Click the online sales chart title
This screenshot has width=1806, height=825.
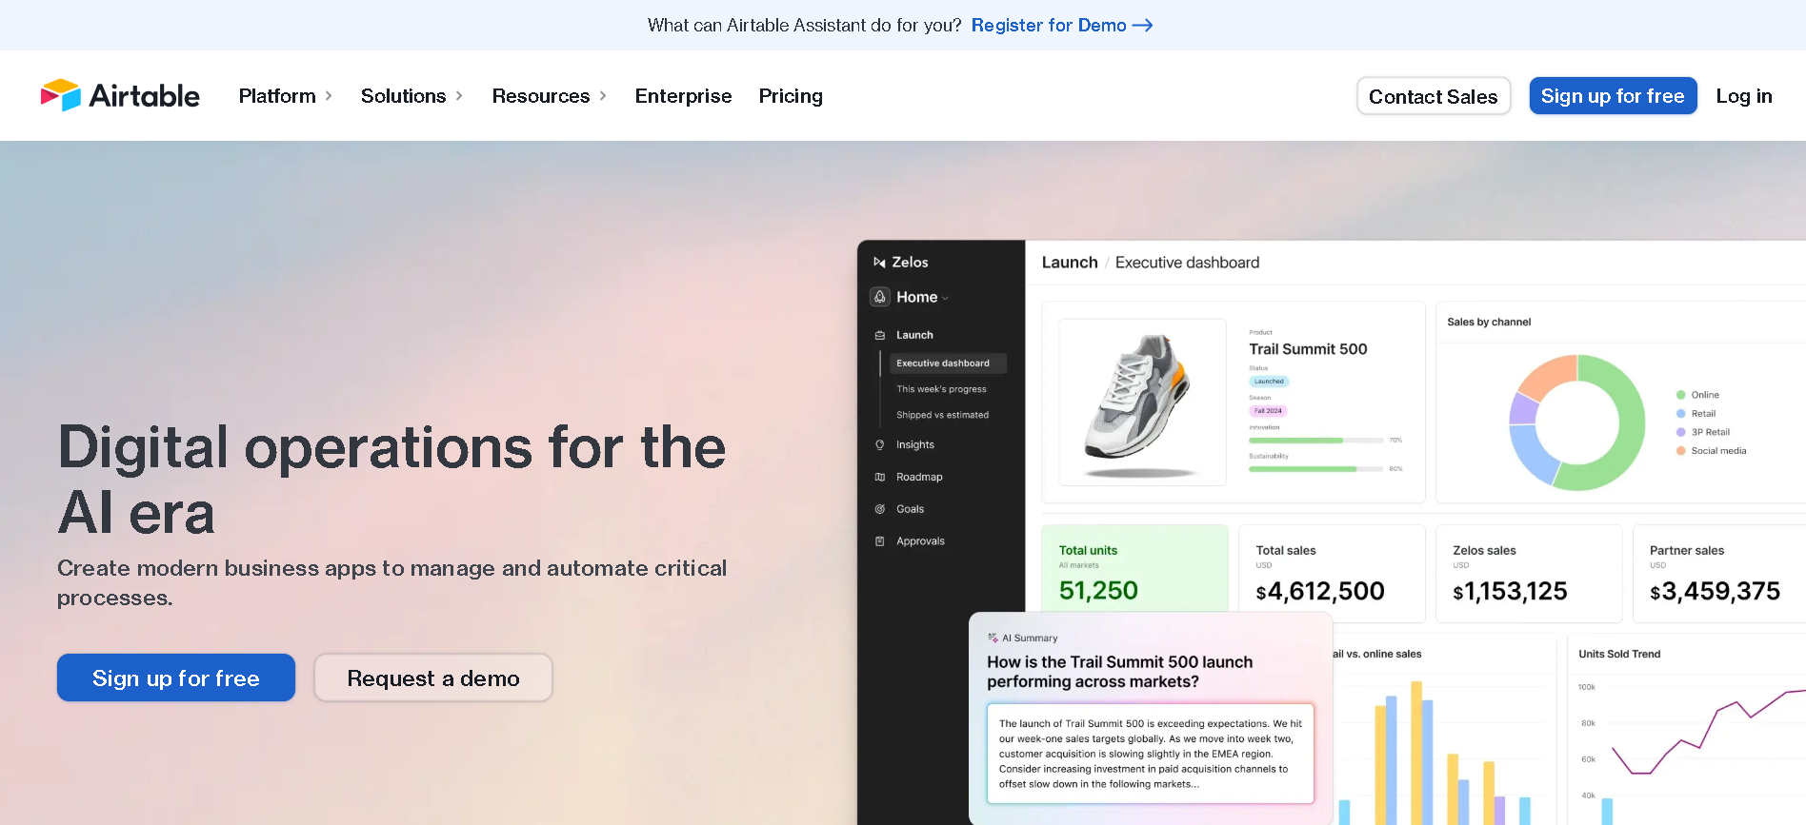click(1377, 655)
